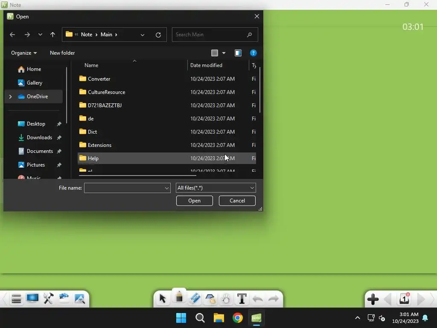
Task: Select the Text tool
Action: [x=242, y=299]
